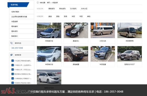147x96 pixels.
Task: Click the 别克GL8 652T title text
Action: (130, 64)
